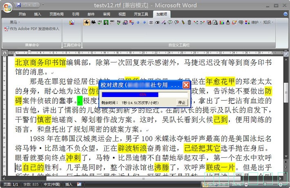This screenshot has height=188, width=290.
Task: Click the vertical scrollbar up arrow
Action: coord(286,60)
